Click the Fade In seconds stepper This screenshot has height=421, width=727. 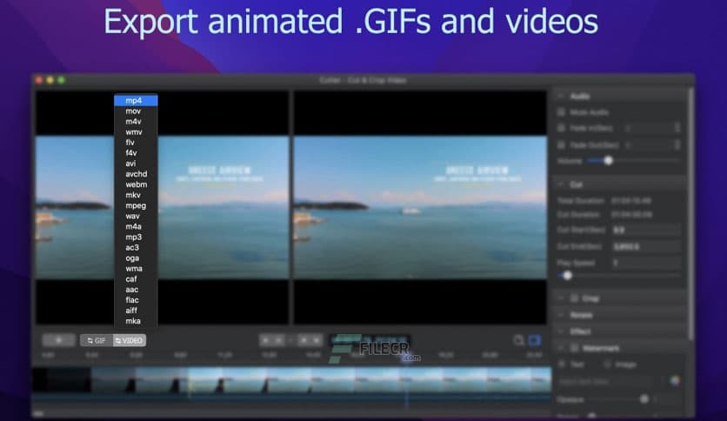coord(677,128)
